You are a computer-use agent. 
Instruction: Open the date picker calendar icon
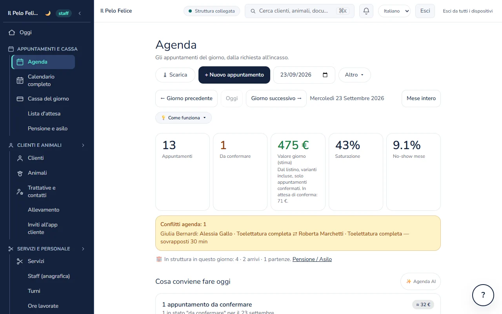click(325, 75)
